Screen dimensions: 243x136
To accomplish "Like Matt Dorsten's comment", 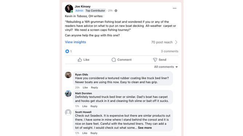I will point(85,106).
